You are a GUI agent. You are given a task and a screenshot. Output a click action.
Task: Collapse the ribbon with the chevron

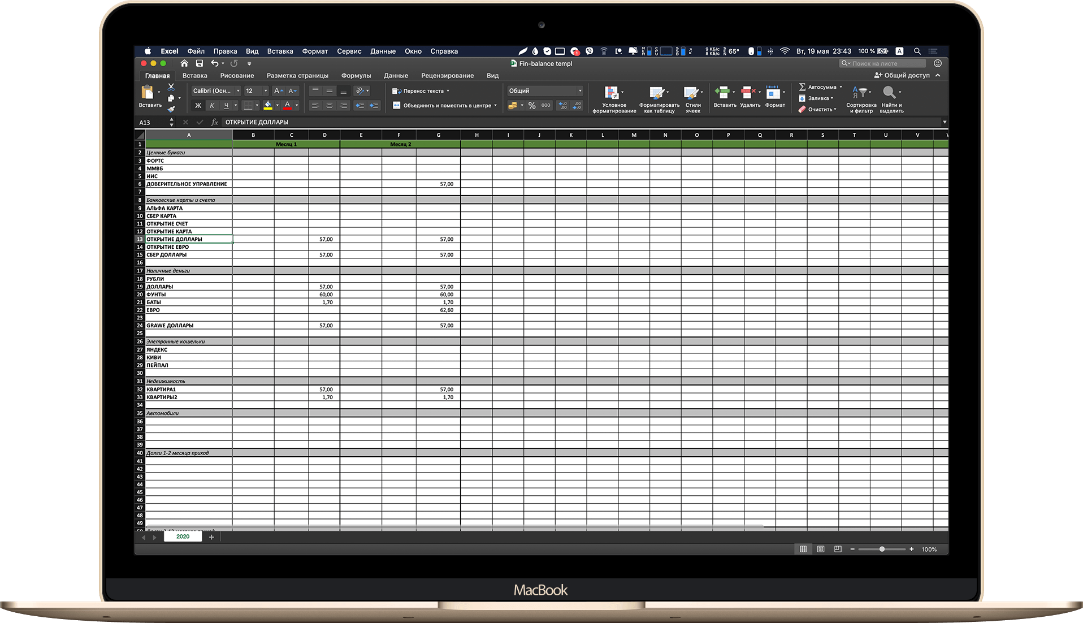[x=938, y=75]
